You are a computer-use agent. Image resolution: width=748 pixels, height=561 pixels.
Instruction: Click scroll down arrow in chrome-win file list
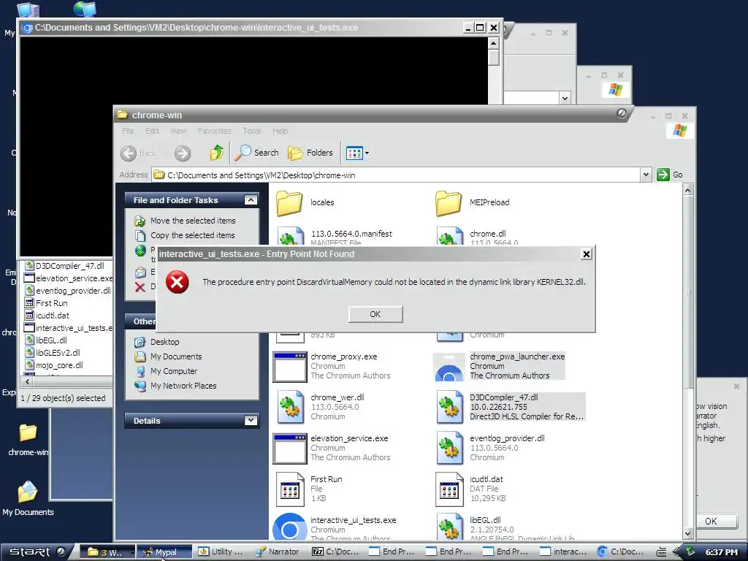coord(688,534)
